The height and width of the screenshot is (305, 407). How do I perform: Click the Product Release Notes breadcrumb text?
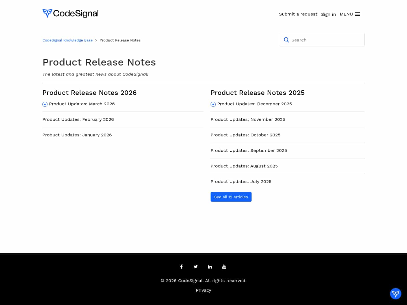point(120,40)
